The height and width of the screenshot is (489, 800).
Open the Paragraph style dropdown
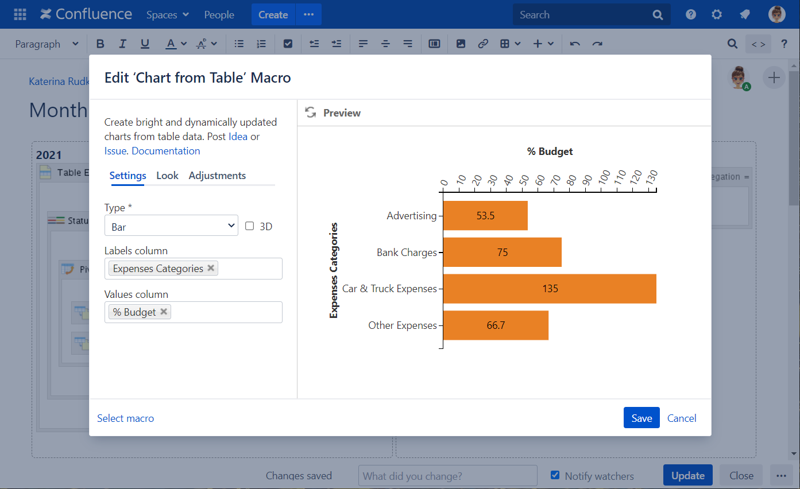pyautogui.click(x=47, y=44)
